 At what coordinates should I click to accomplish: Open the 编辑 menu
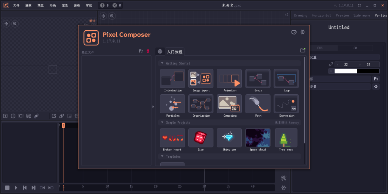[x=28, y=5]
